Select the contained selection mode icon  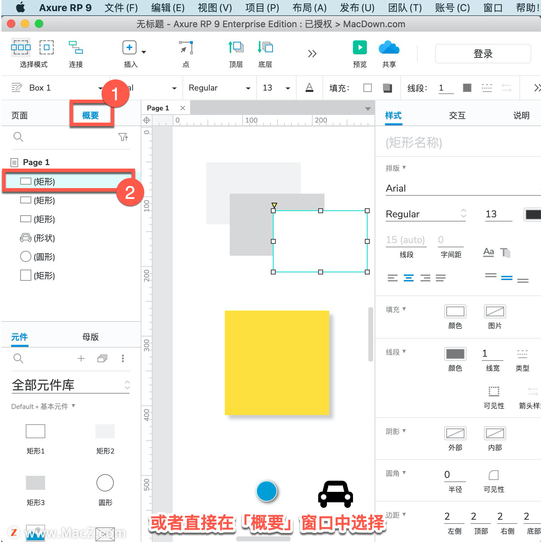46,47
